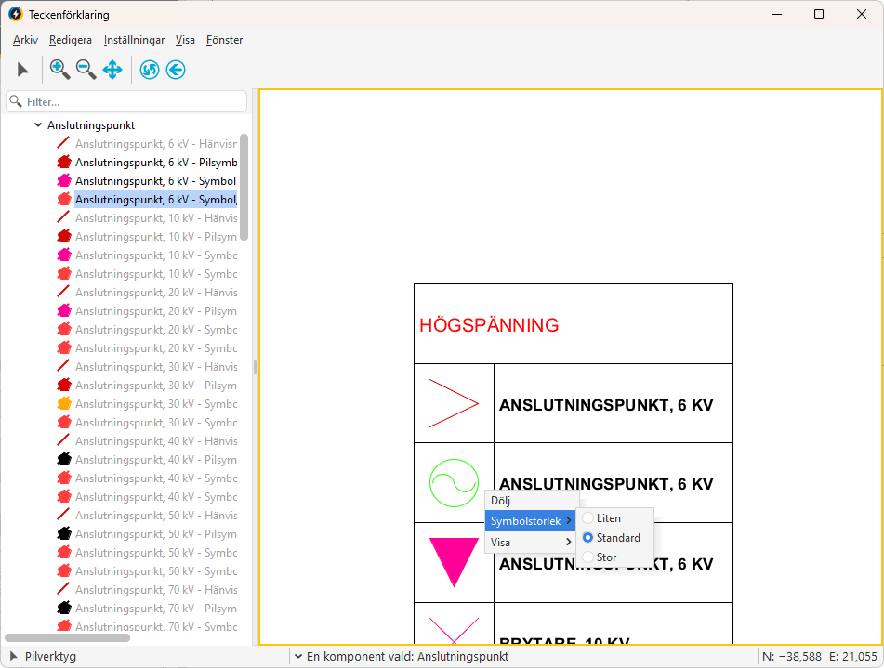Click the green circle symbol in the legend
The image size is (884, 668).
tap(454, 483)
